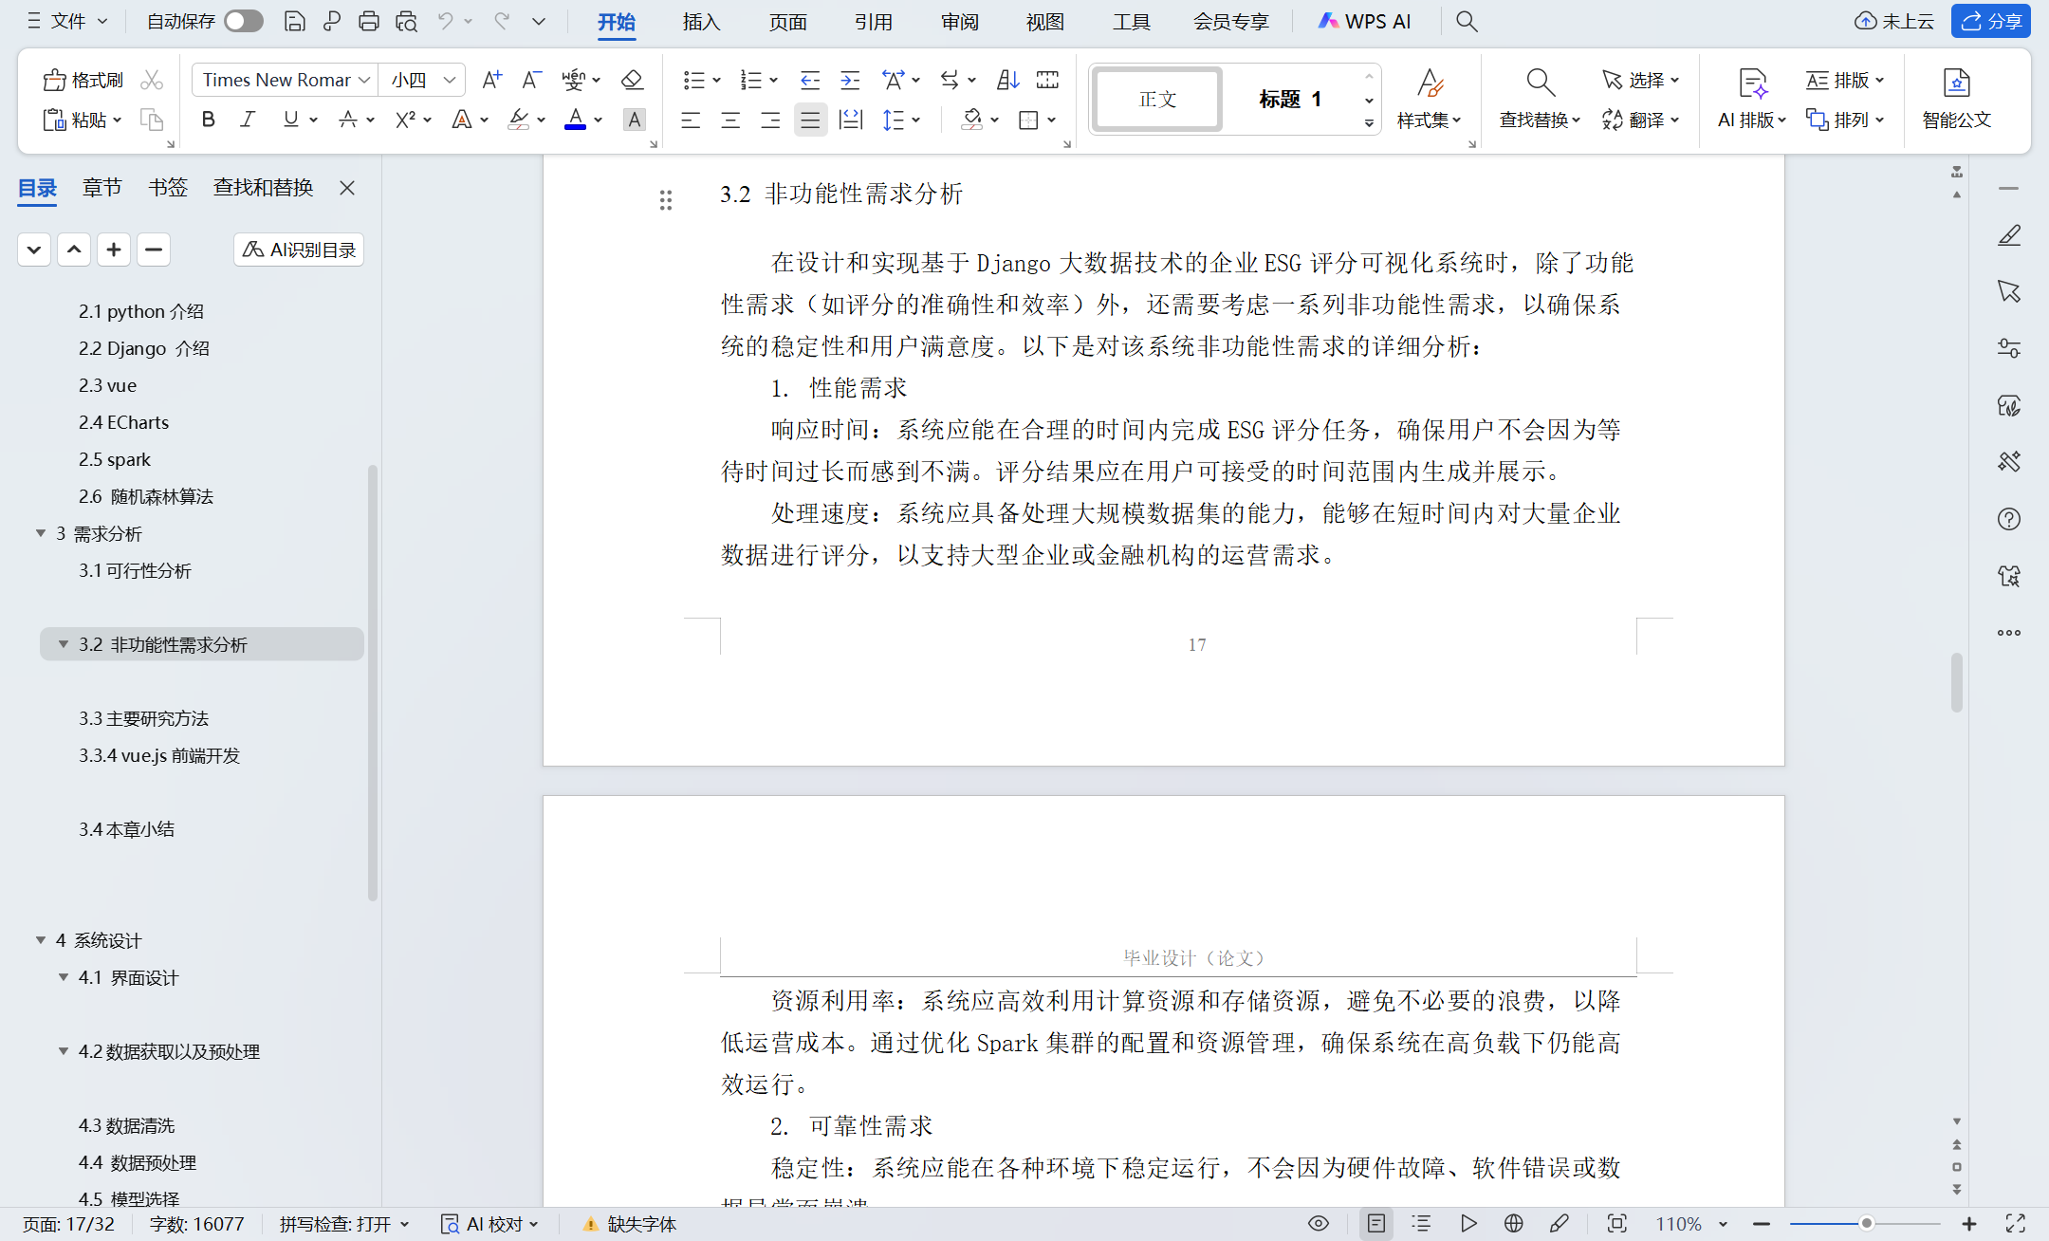Image resolution: width=2049 pixels, height=1241 pixels.
Task: Apply Justify alignment
Action: tap(810, 120)
